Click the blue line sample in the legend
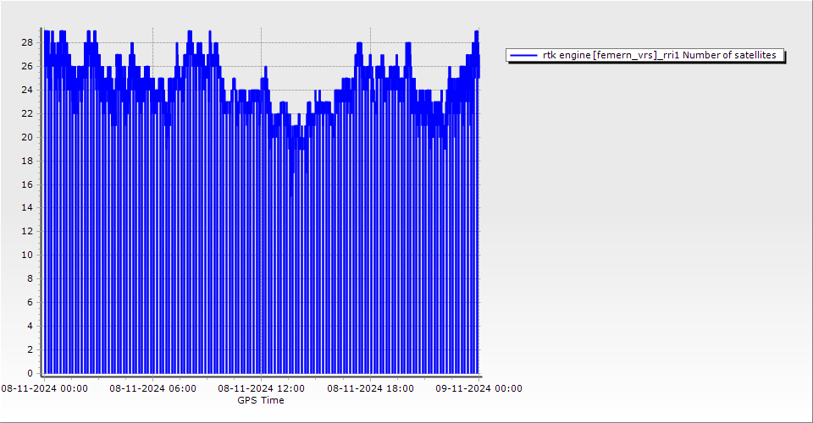 click(x=523, y=55)
